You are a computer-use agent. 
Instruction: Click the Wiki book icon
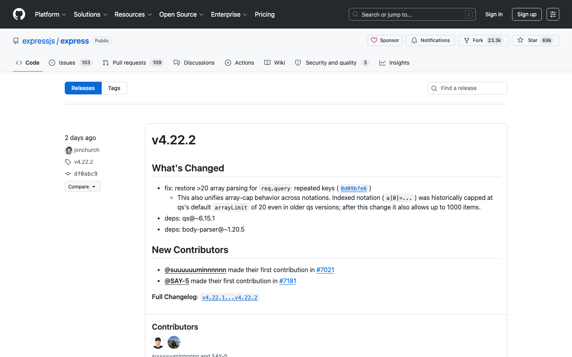tap(267, 63)
